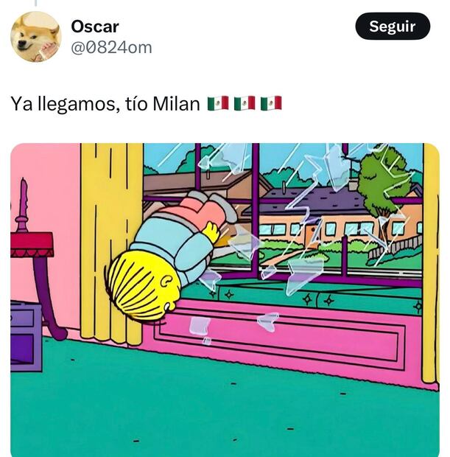Select the middle Mexican flag emoji

click(245, 103)
